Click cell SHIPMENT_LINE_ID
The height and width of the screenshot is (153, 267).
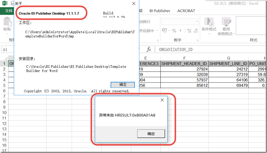(228, 63)
